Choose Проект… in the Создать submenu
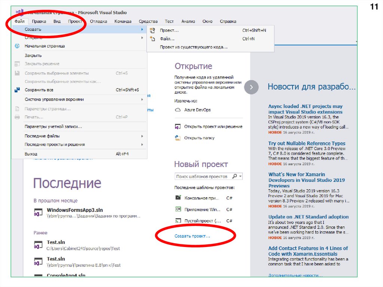 coord(210,30)
